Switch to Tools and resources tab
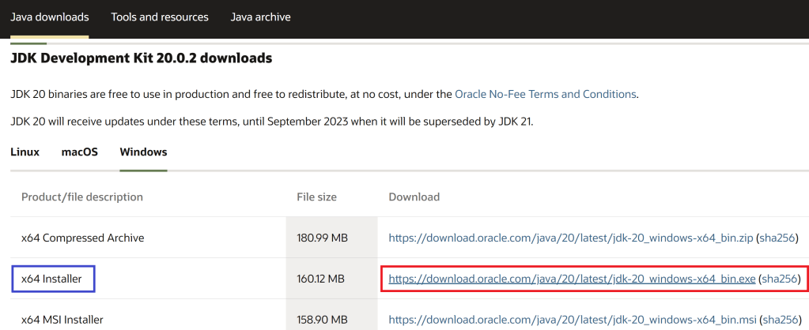 (x=160, y=17)
